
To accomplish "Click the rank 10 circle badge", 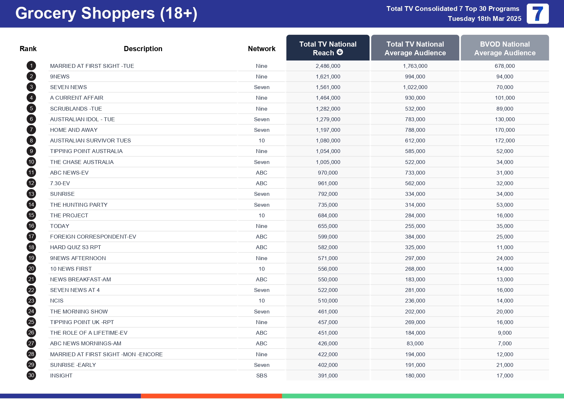I will tap(31, 162).
